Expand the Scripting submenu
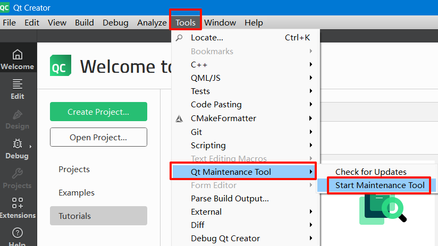Image resolution: width=438 pixels, height=246 pixels. click(246, 146)
